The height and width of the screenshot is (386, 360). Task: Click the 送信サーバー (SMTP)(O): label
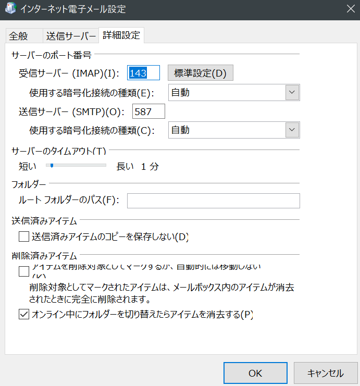pyautogui.click(x=71, y=112)
